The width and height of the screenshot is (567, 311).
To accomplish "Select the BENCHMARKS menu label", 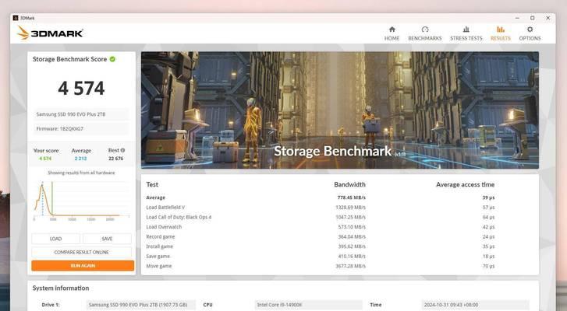I will pyautogui.click(x=425, y=38).
